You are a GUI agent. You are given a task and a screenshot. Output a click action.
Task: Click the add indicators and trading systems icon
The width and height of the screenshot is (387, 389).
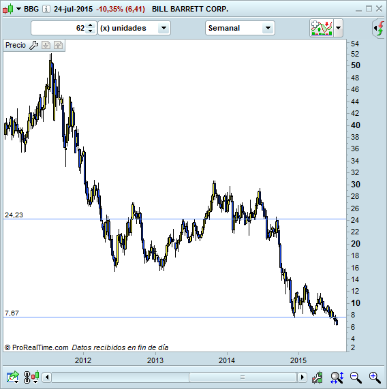[322, 28]
